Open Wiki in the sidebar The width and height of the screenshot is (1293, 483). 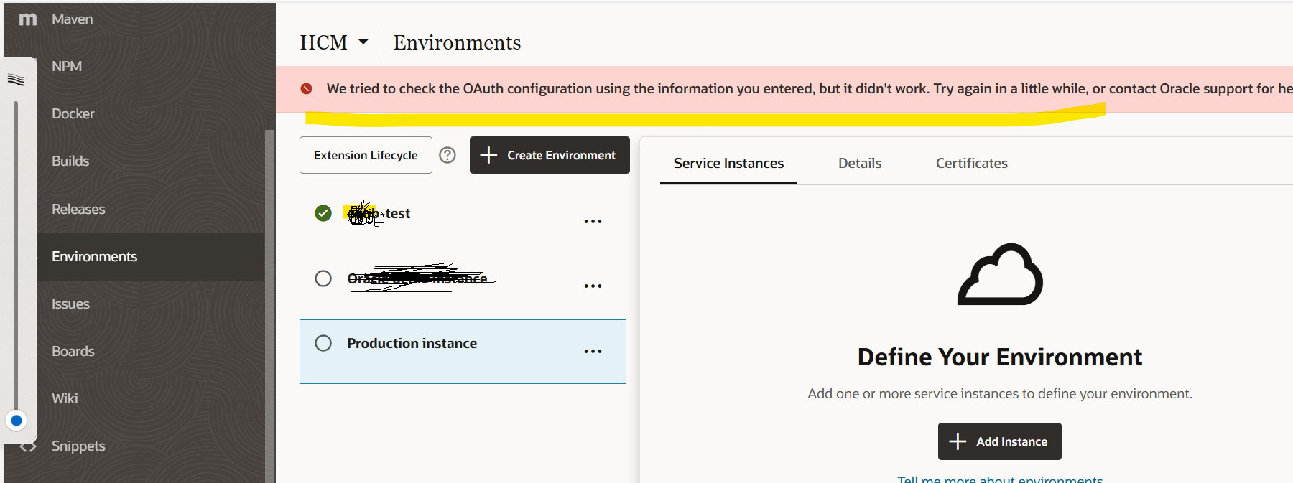(65, 399)
